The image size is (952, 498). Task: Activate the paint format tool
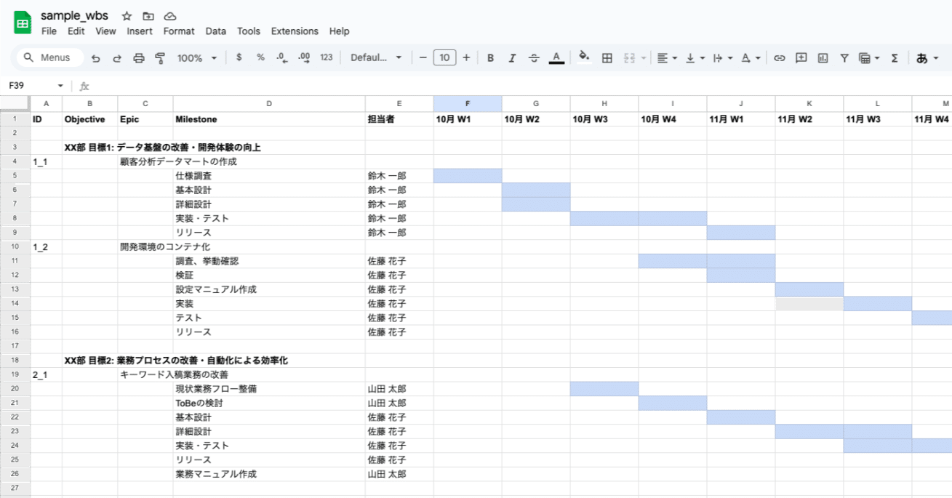click(x=160, y=58)
